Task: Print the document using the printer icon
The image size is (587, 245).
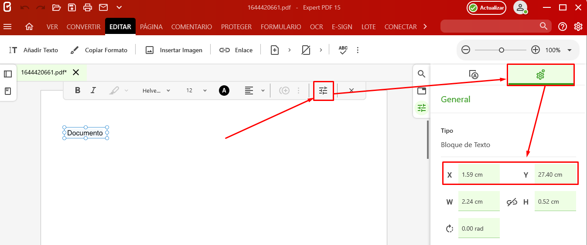Action: (88, 7)
